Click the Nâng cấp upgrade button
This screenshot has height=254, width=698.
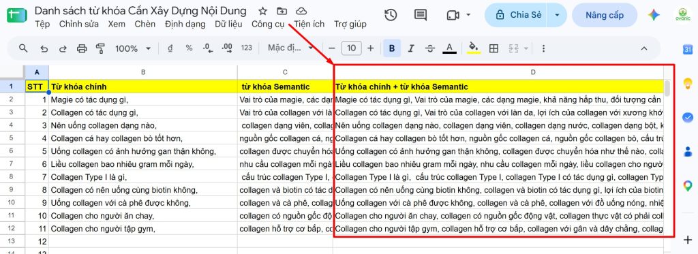coord(605,15)
